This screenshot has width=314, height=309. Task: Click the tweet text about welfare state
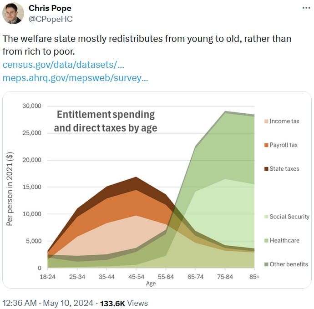click(147, 45)
